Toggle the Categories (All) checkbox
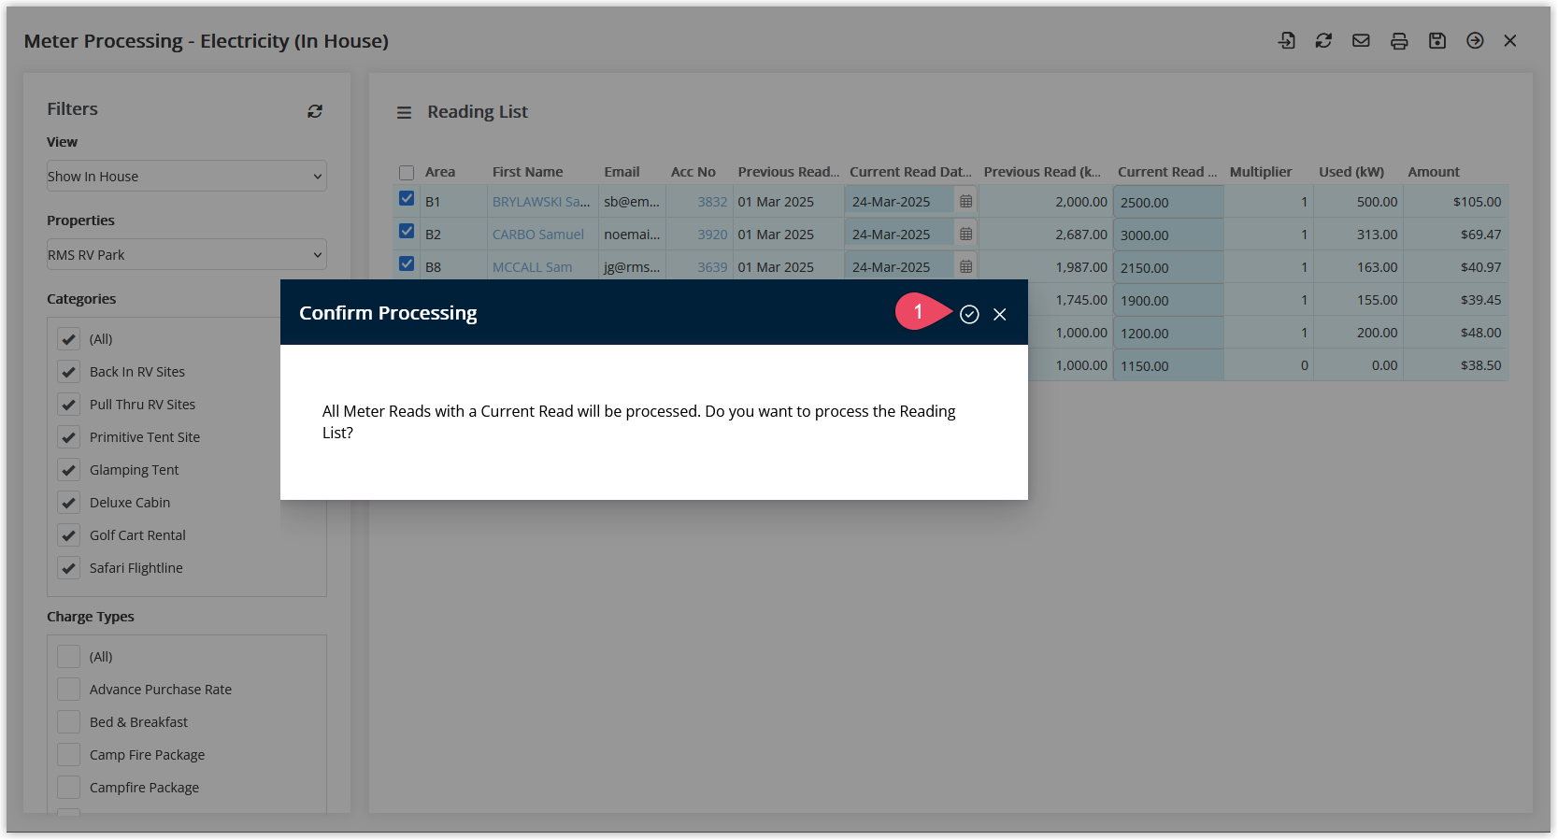The image size is (1558, 840). (x=69, y=339)
